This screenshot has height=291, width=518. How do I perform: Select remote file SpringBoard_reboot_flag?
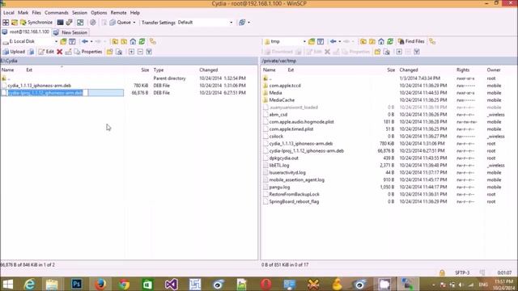294,201
